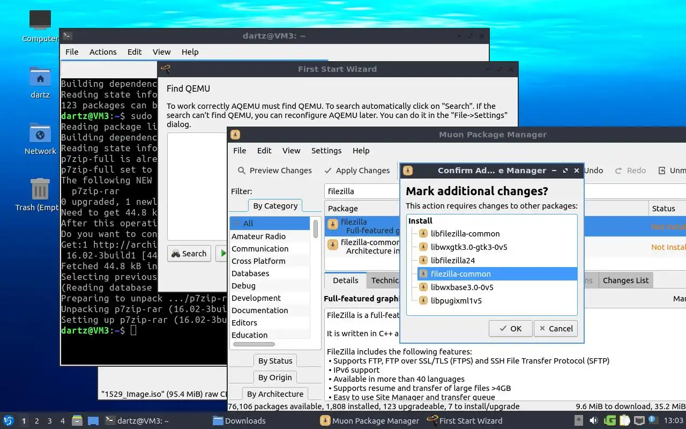This screenshot has height=429, width=686.
Task: Open View menu in the terminal window
Action: coord(161,52)
